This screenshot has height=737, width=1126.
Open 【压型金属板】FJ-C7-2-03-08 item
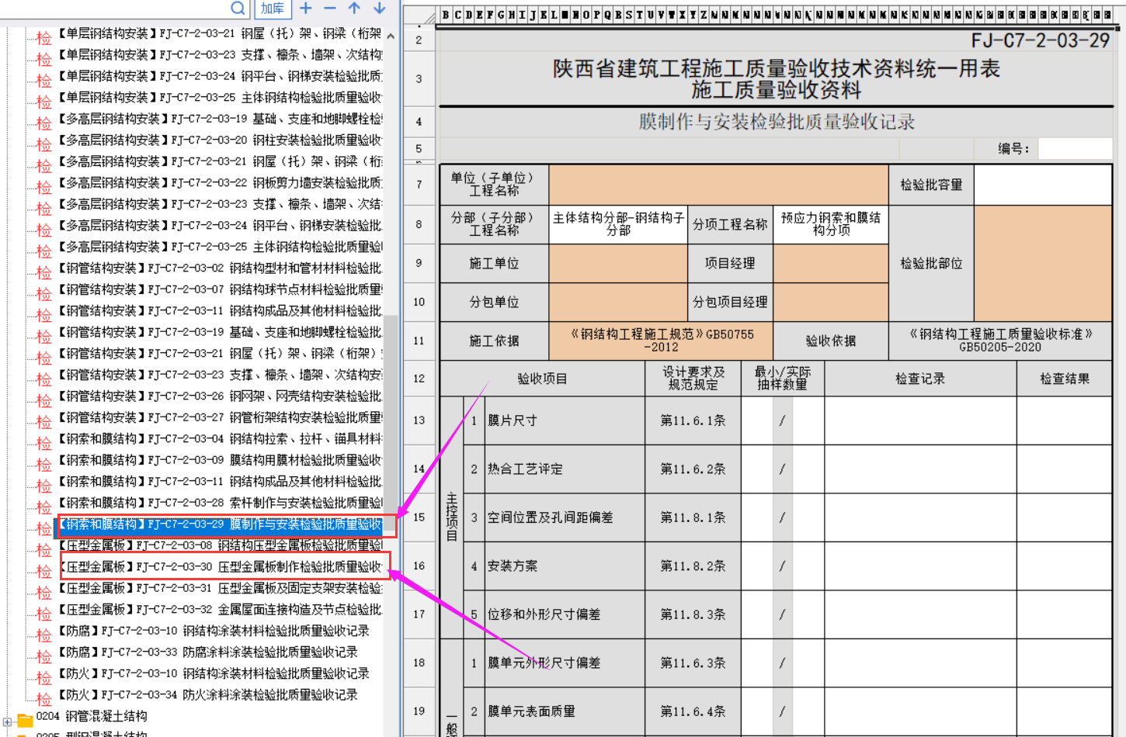pos(220,545)
